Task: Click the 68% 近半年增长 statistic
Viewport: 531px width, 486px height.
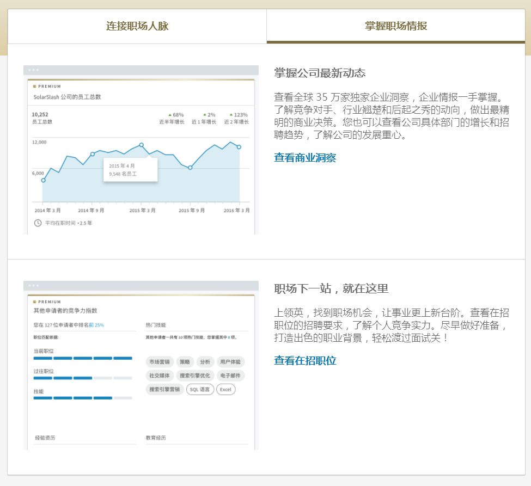Action: 172,118
